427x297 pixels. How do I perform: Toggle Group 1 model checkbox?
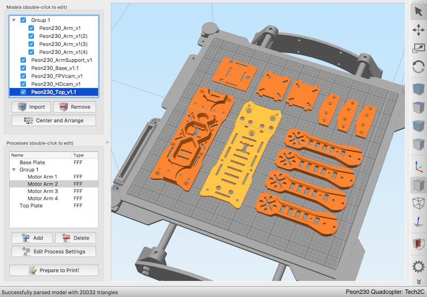(23, 20)
